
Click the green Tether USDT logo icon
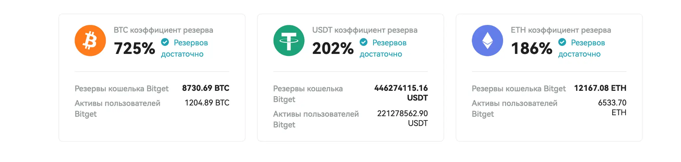coord(289,41)
